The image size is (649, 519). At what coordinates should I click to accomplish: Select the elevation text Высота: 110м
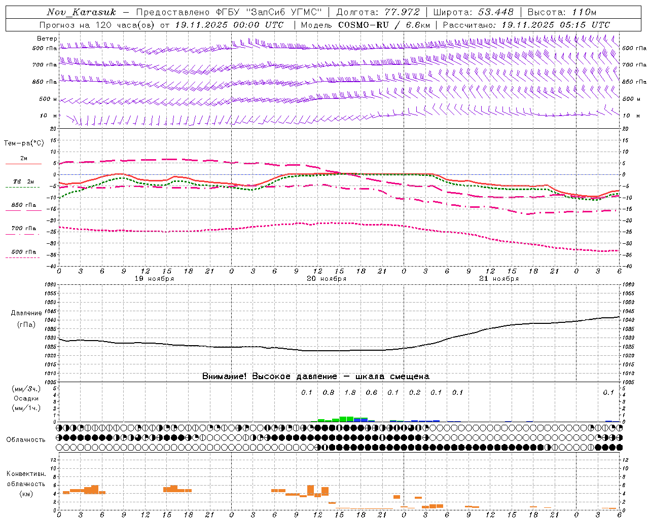point(562,12)
